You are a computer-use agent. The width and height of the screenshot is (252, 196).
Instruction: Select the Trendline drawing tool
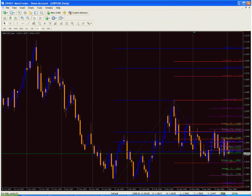pos(28,23)
